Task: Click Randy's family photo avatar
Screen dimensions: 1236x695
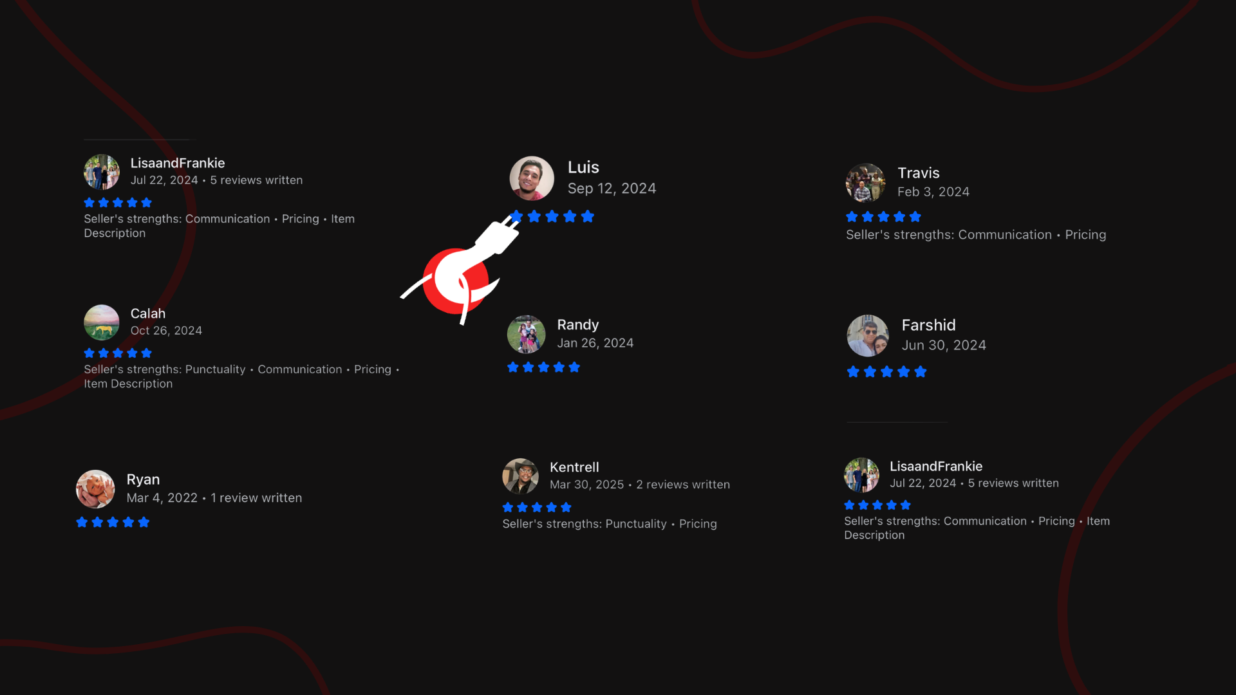Action: coord(526,334)
